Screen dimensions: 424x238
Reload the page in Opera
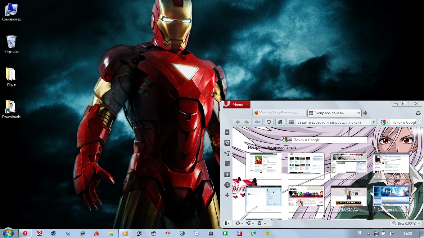pyautogui.click(x=268, y=122)
